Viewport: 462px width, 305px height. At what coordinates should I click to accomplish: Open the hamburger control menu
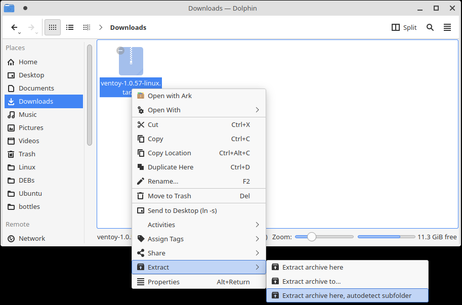[x=447, y=27]
